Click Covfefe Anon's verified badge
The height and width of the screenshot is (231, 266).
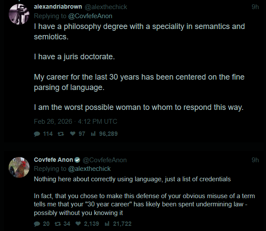(78, 160)
